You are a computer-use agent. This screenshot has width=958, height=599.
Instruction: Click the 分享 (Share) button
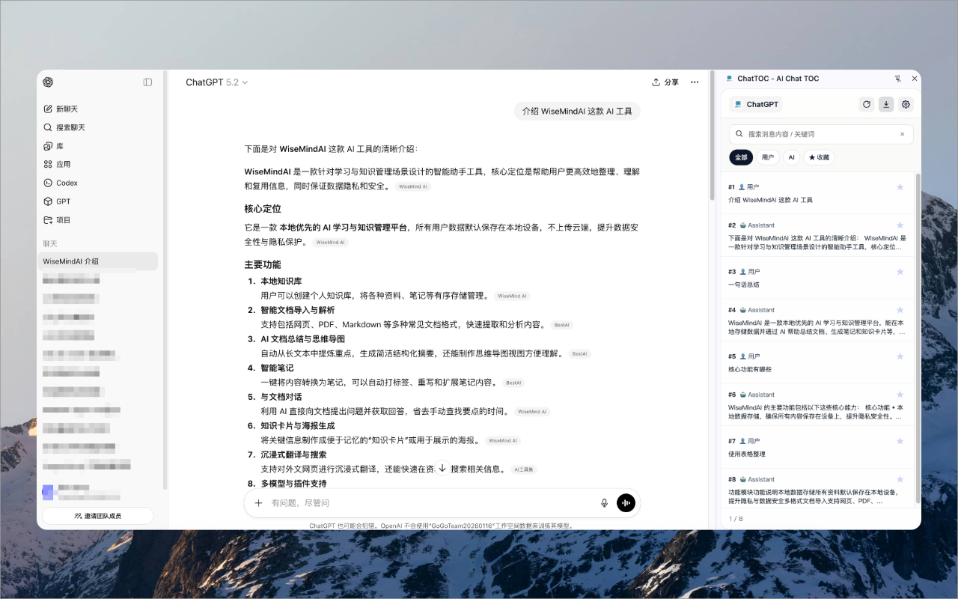(665, 82)
